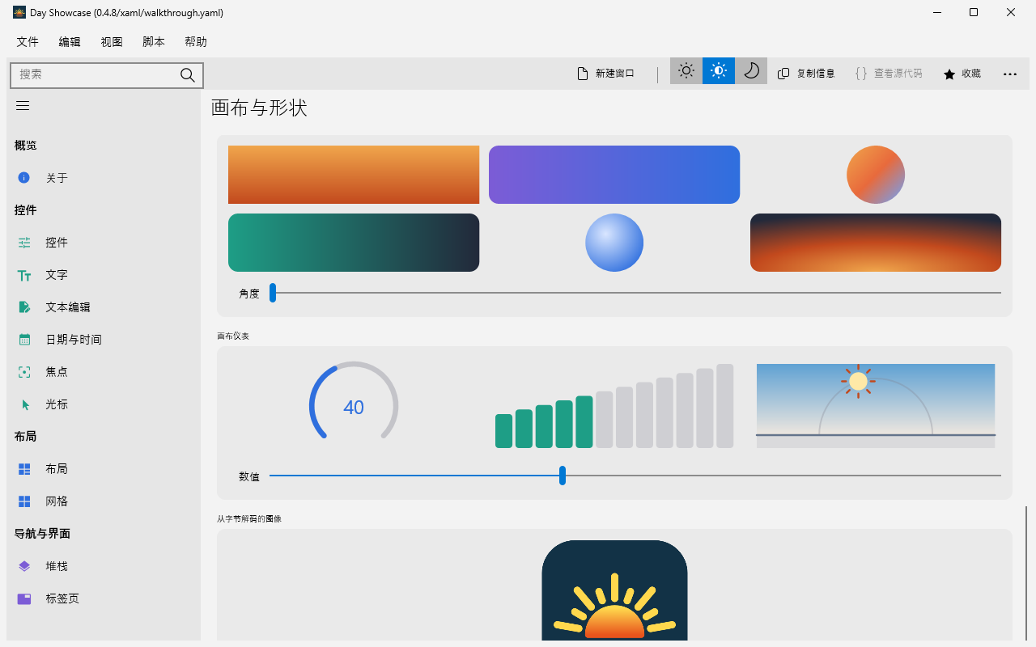
Task: Click the 数值 slider thumb
Action: 563,476
